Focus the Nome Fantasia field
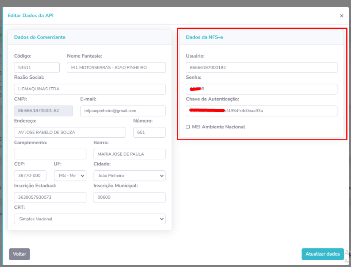Image resolution: width=351 pixels, height=267 pixels. click(x=116, y=67)
